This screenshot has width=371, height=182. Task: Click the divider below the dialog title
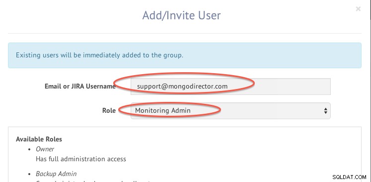(185, 33)
